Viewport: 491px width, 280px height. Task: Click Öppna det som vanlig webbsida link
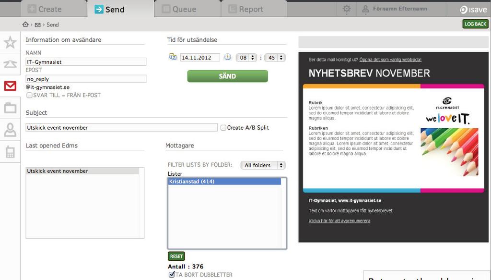click(x=390, y=60)
